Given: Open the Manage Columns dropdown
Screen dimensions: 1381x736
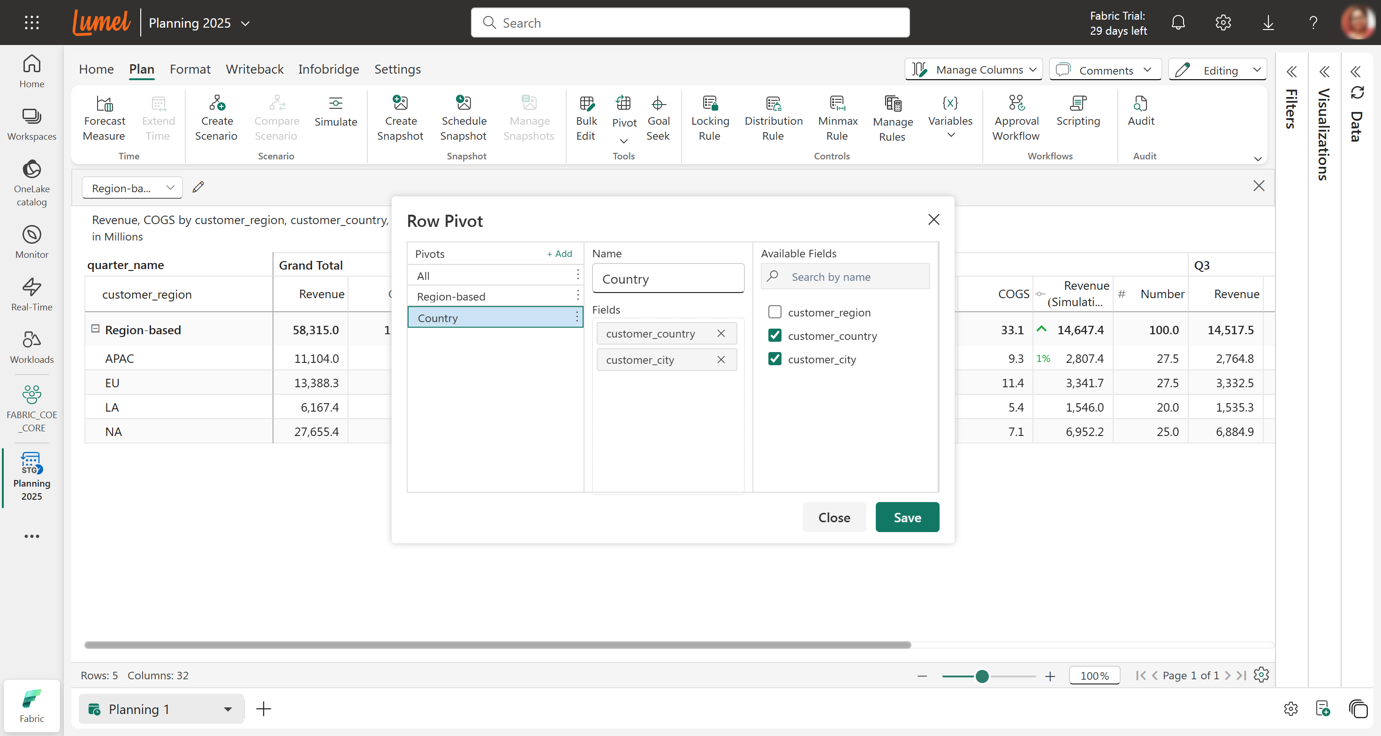Looking at the screenshot, I should (x=973, y=70).
